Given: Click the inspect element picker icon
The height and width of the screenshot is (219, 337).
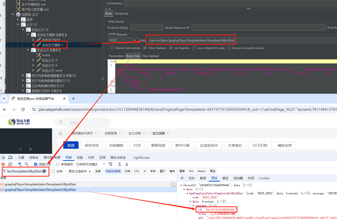Looking at the screenshot, I should coord(3,157).
